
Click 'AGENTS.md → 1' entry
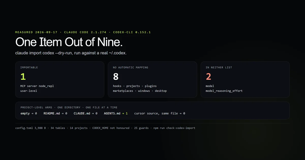(x=116, y=113)
